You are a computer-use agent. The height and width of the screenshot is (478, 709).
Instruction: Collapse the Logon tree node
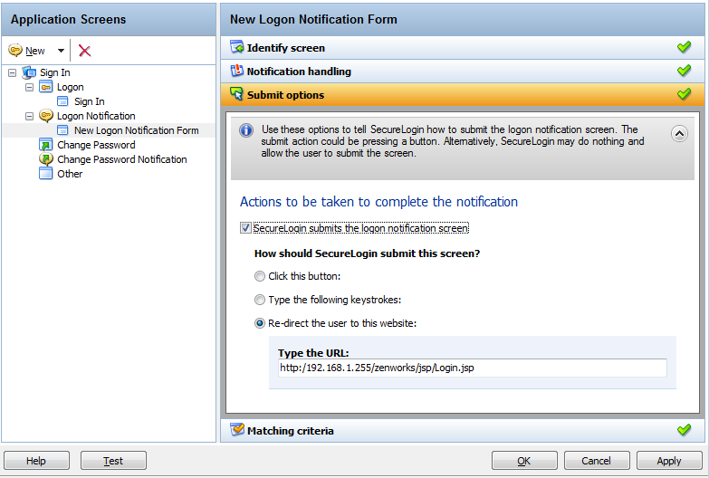tap(30, 87)
